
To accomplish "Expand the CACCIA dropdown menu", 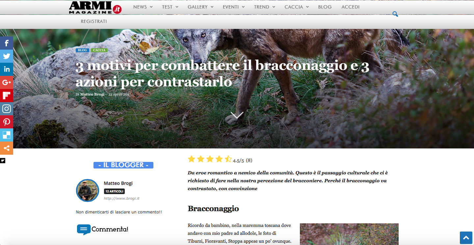I will (297, 7).
